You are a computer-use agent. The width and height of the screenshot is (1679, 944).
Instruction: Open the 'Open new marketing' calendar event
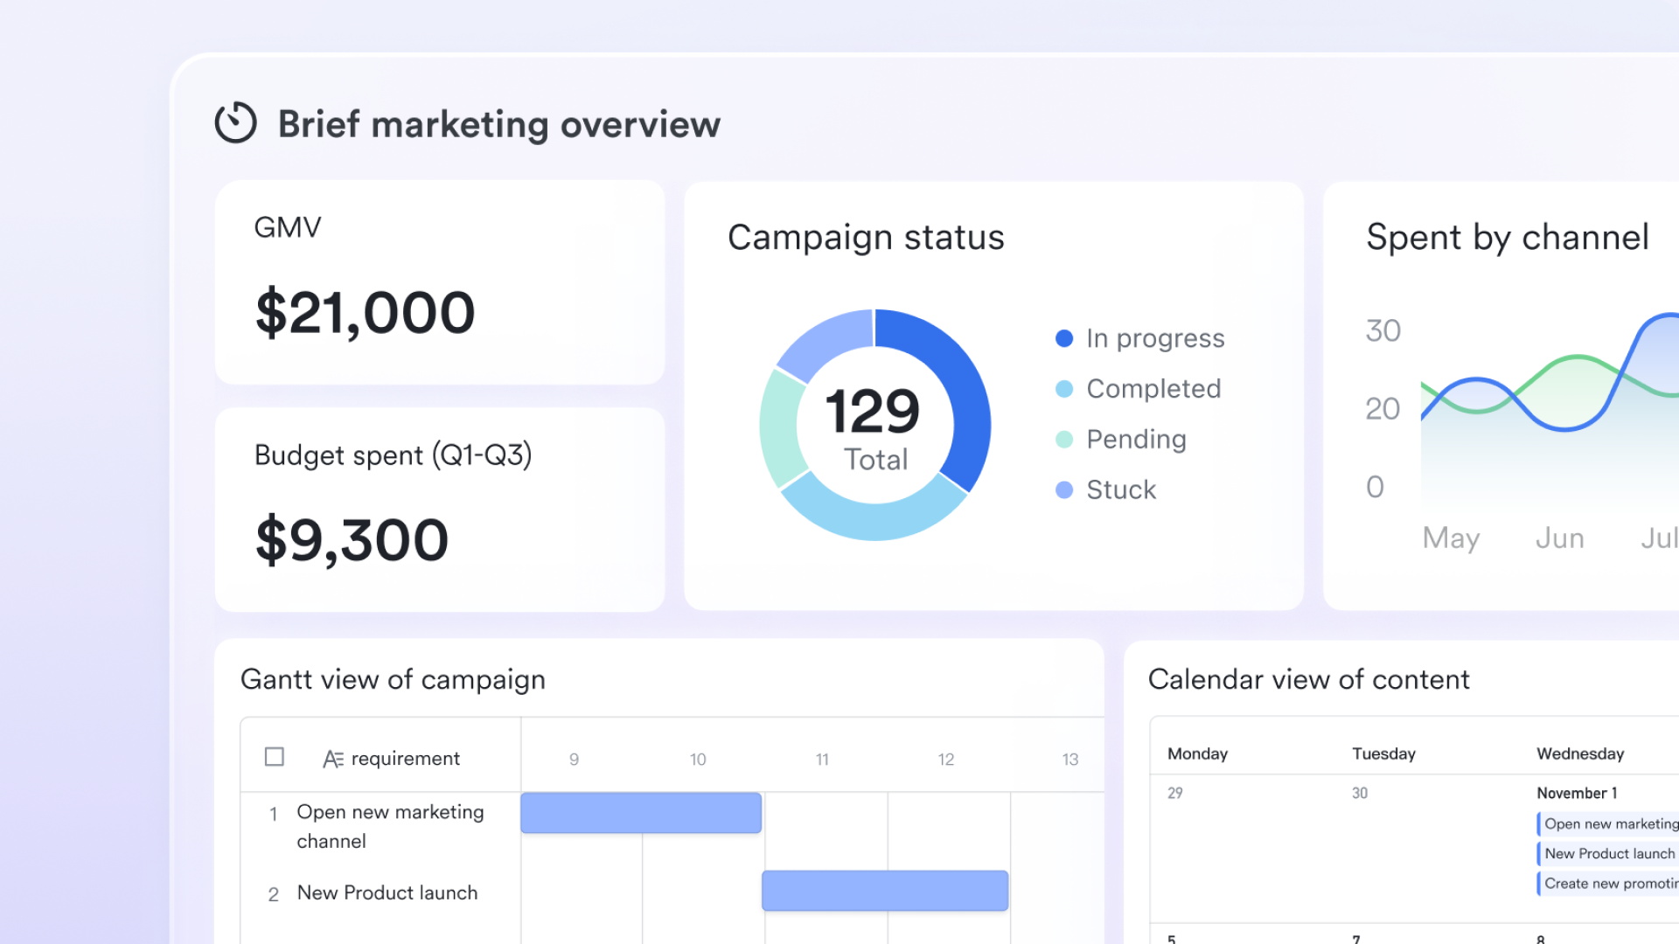(1608, 823)
